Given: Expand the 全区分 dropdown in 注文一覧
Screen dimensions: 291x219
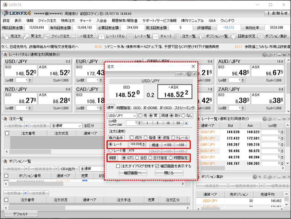Looking at the screenshot, I should point(94,126).
